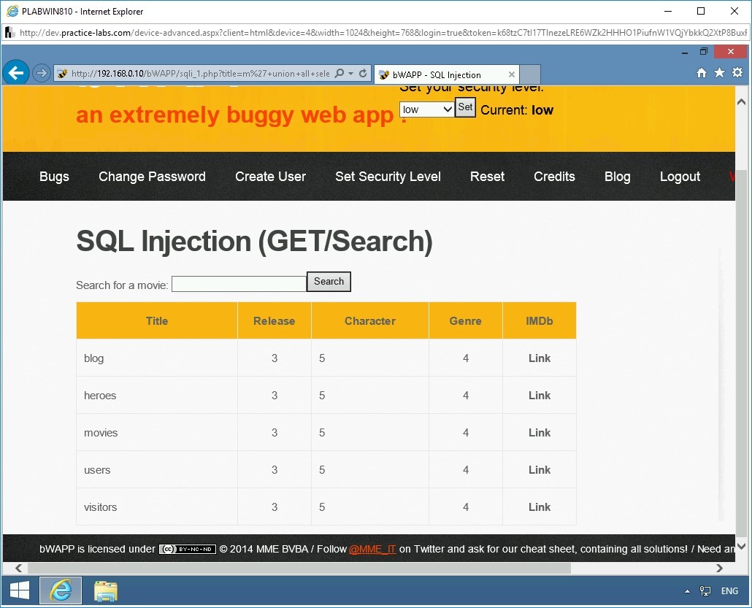The image size is (752, 608).
Task: Open browser settings with the gear icon
Action: click(737, 73)
